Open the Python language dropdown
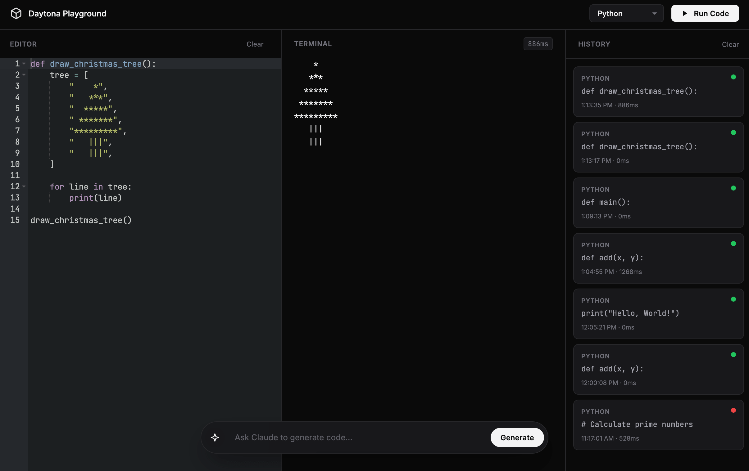The image size is (749, 471). [626, 13]
